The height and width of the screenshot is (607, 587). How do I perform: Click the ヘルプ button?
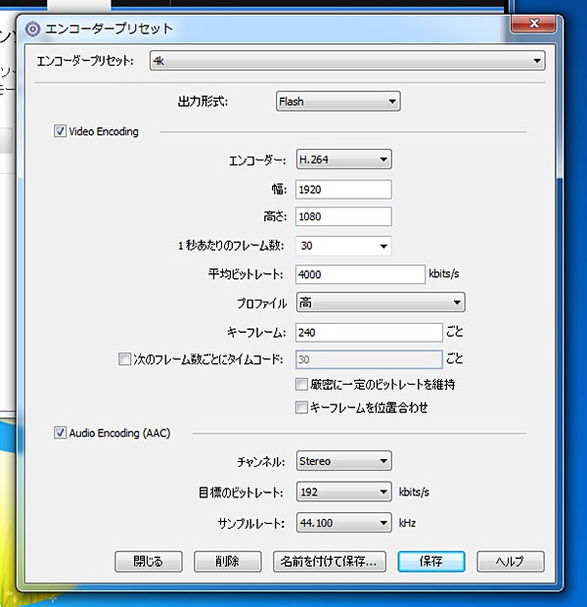511,561
